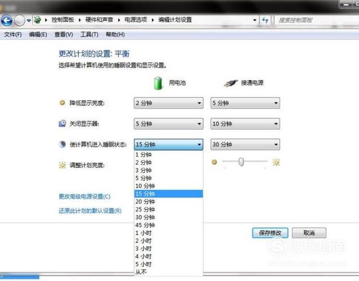Open the 文件(F) menu
Image resolution: width=359 pixels, height=281 pixels.
point(13,35)
